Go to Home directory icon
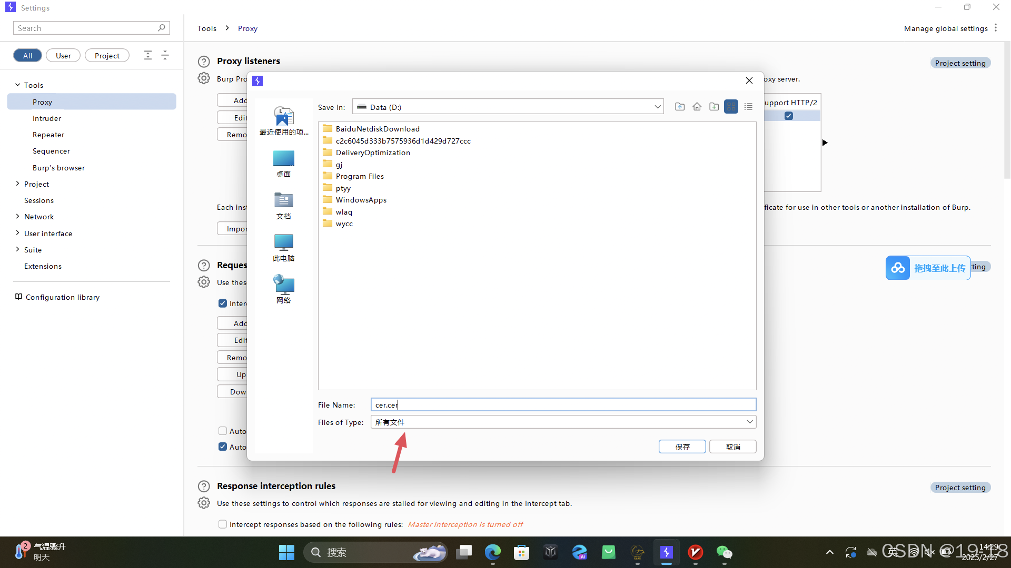The image size is (1011, 568). 697,107
